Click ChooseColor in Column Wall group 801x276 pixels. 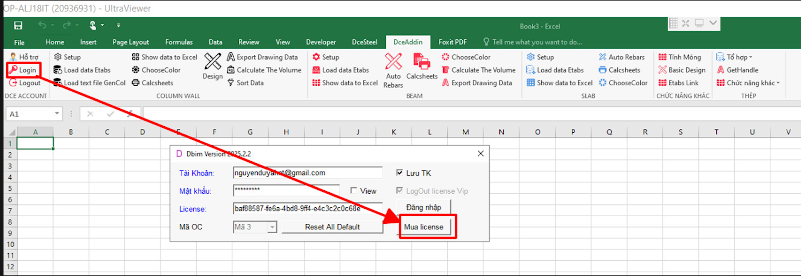pos(156,70)
